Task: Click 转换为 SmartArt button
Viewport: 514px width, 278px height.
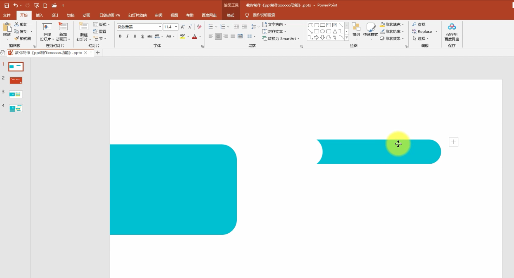Action: pyautogui.click(x=281, y=39)
